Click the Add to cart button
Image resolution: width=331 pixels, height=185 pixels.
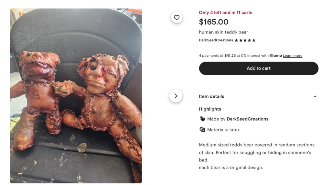259,68
